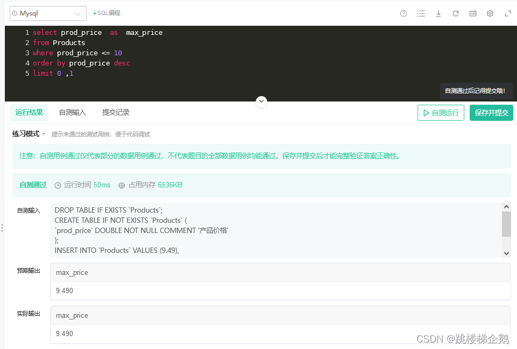
Task: Click the question list icon
Action: (x=421, y=13)
